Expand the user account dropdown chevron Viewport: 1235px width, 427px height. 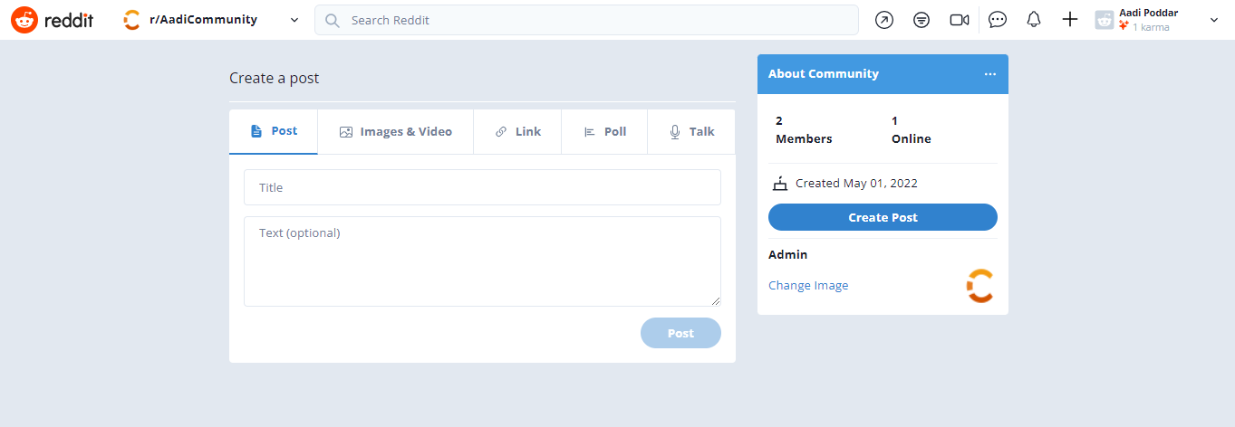coord(1214,20)
